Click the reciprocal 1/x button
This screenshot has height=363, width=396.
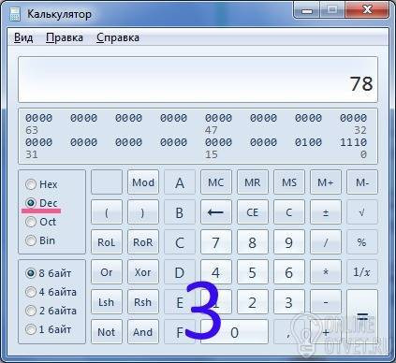(x=362, y=272)
